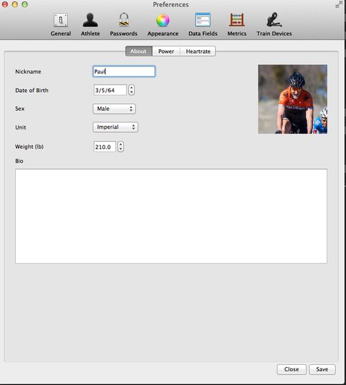Open the Train Devices pane

click(274, 25)
